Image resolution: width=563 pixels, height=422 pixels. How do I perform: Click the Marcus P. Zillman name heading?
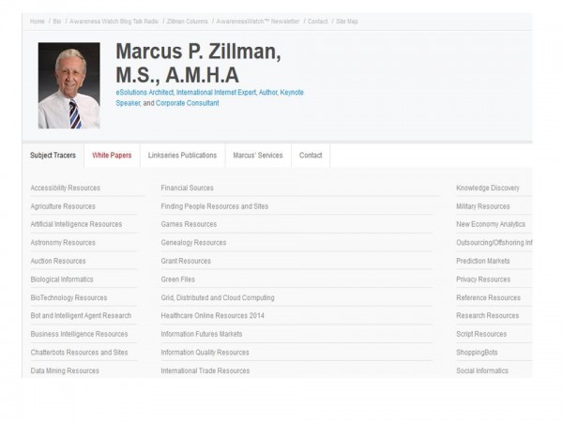198,63
